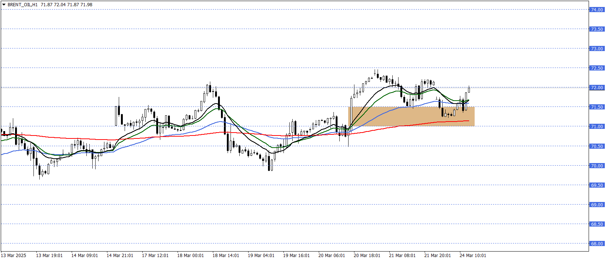Click the BRENT_OIL,H1 chart title text
The image size is (607, 260).
pos(22,5)
